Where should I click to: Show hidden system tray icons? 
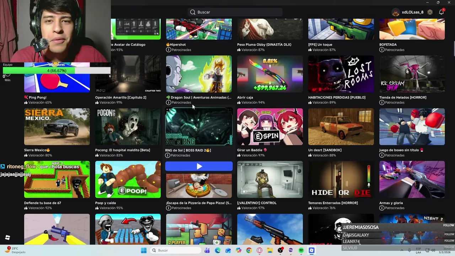pos(402,250)
